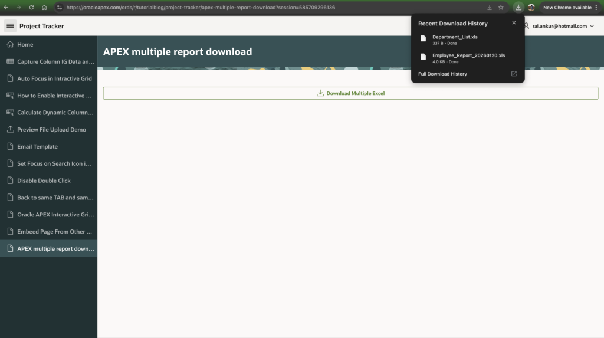604x338 pixels.
Task: Select APEX multiple report download item
Action: (48, 248)
